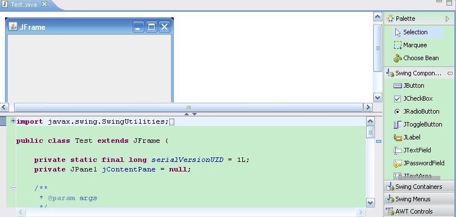Screen dimensions: 456x217
Task: Click the Java icon in JFrame title bar
Action: [13, 27]
